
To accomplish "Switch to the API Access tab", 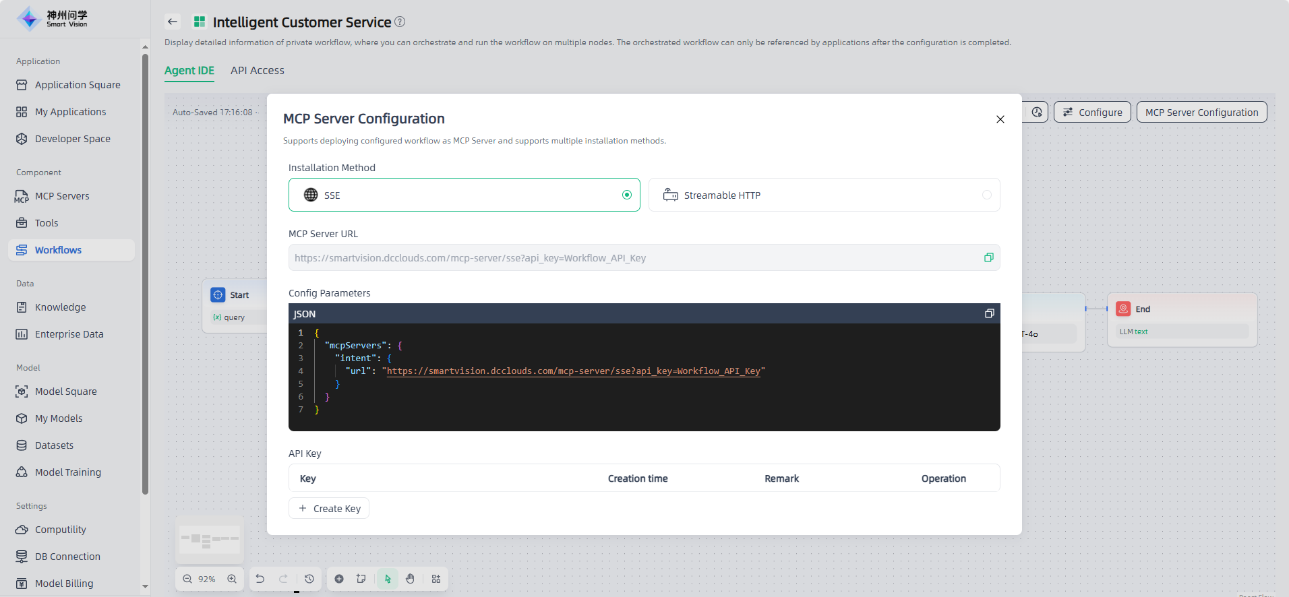I will 257,71.
